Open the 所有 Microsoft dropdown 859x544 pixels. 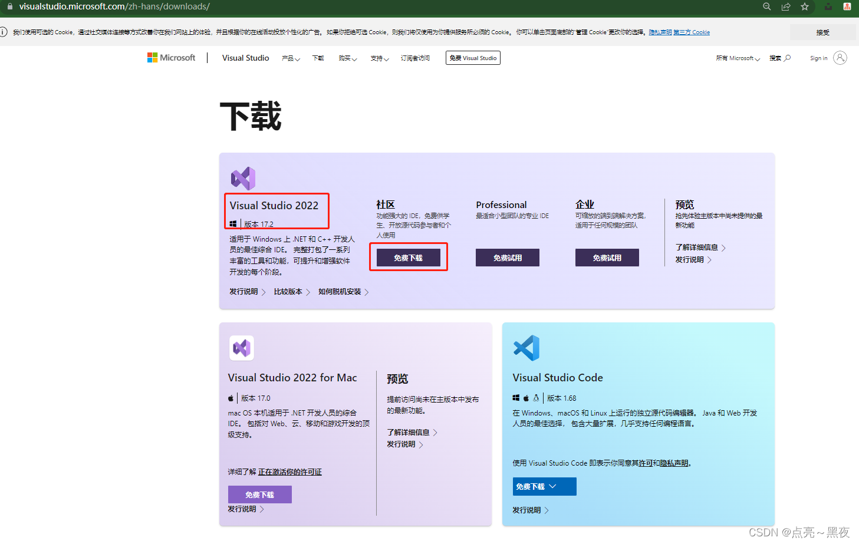737,58
